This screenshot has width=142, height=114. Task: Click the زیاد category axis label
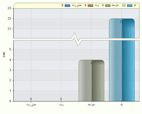click(61, 105)
